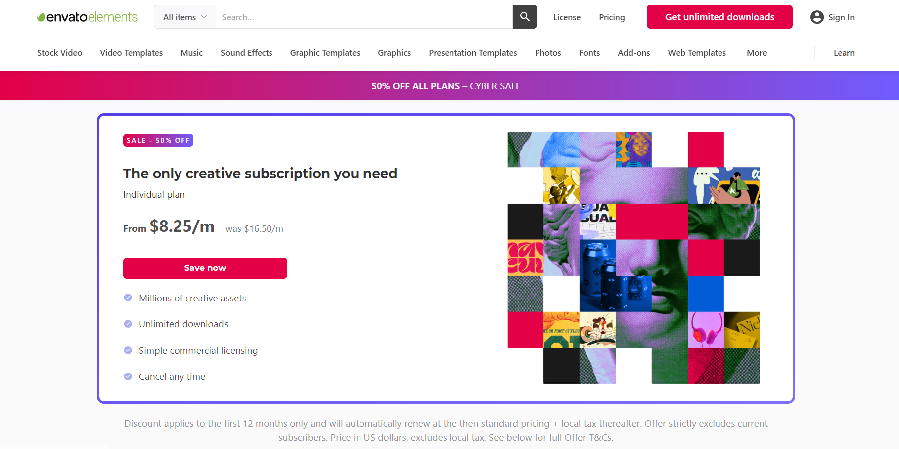Image resolution: width=899 pixels, height=449 pixels.
Task: Click checkmark icon beside Cancel any time
Action: 128,376
